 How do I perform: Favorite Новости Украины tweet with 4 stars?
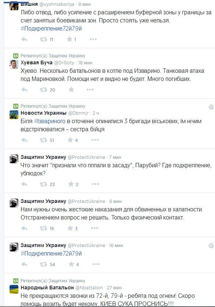click(x=70, y=140)
